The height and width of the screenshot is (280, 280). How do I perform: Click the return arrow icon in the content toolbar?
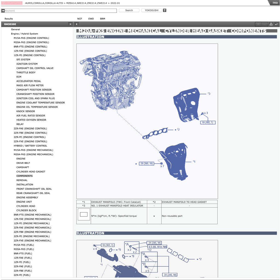point(276,24)
